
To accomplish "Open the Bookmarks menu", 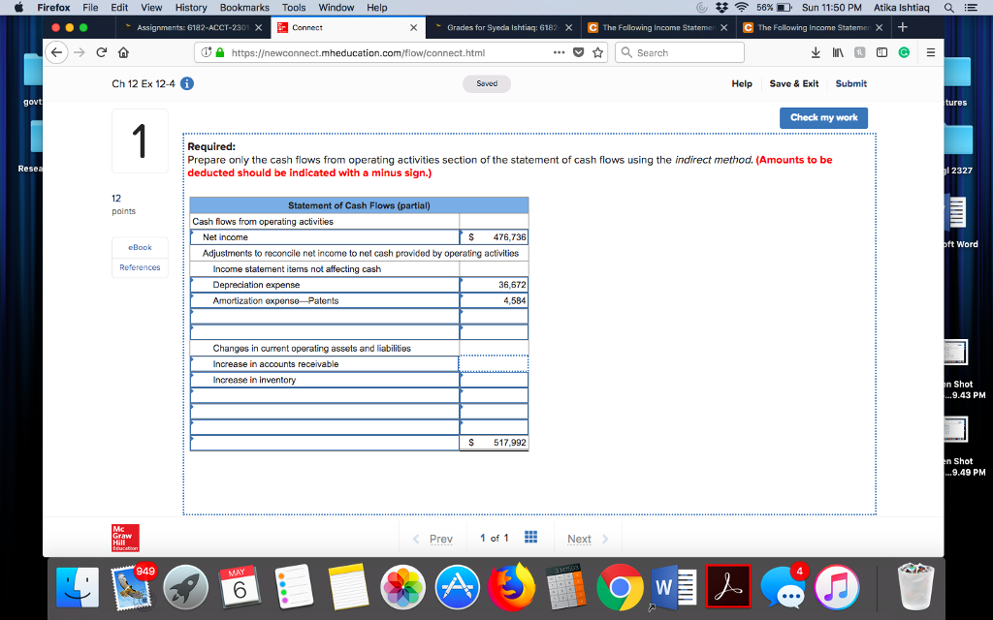I will point(244,8).
